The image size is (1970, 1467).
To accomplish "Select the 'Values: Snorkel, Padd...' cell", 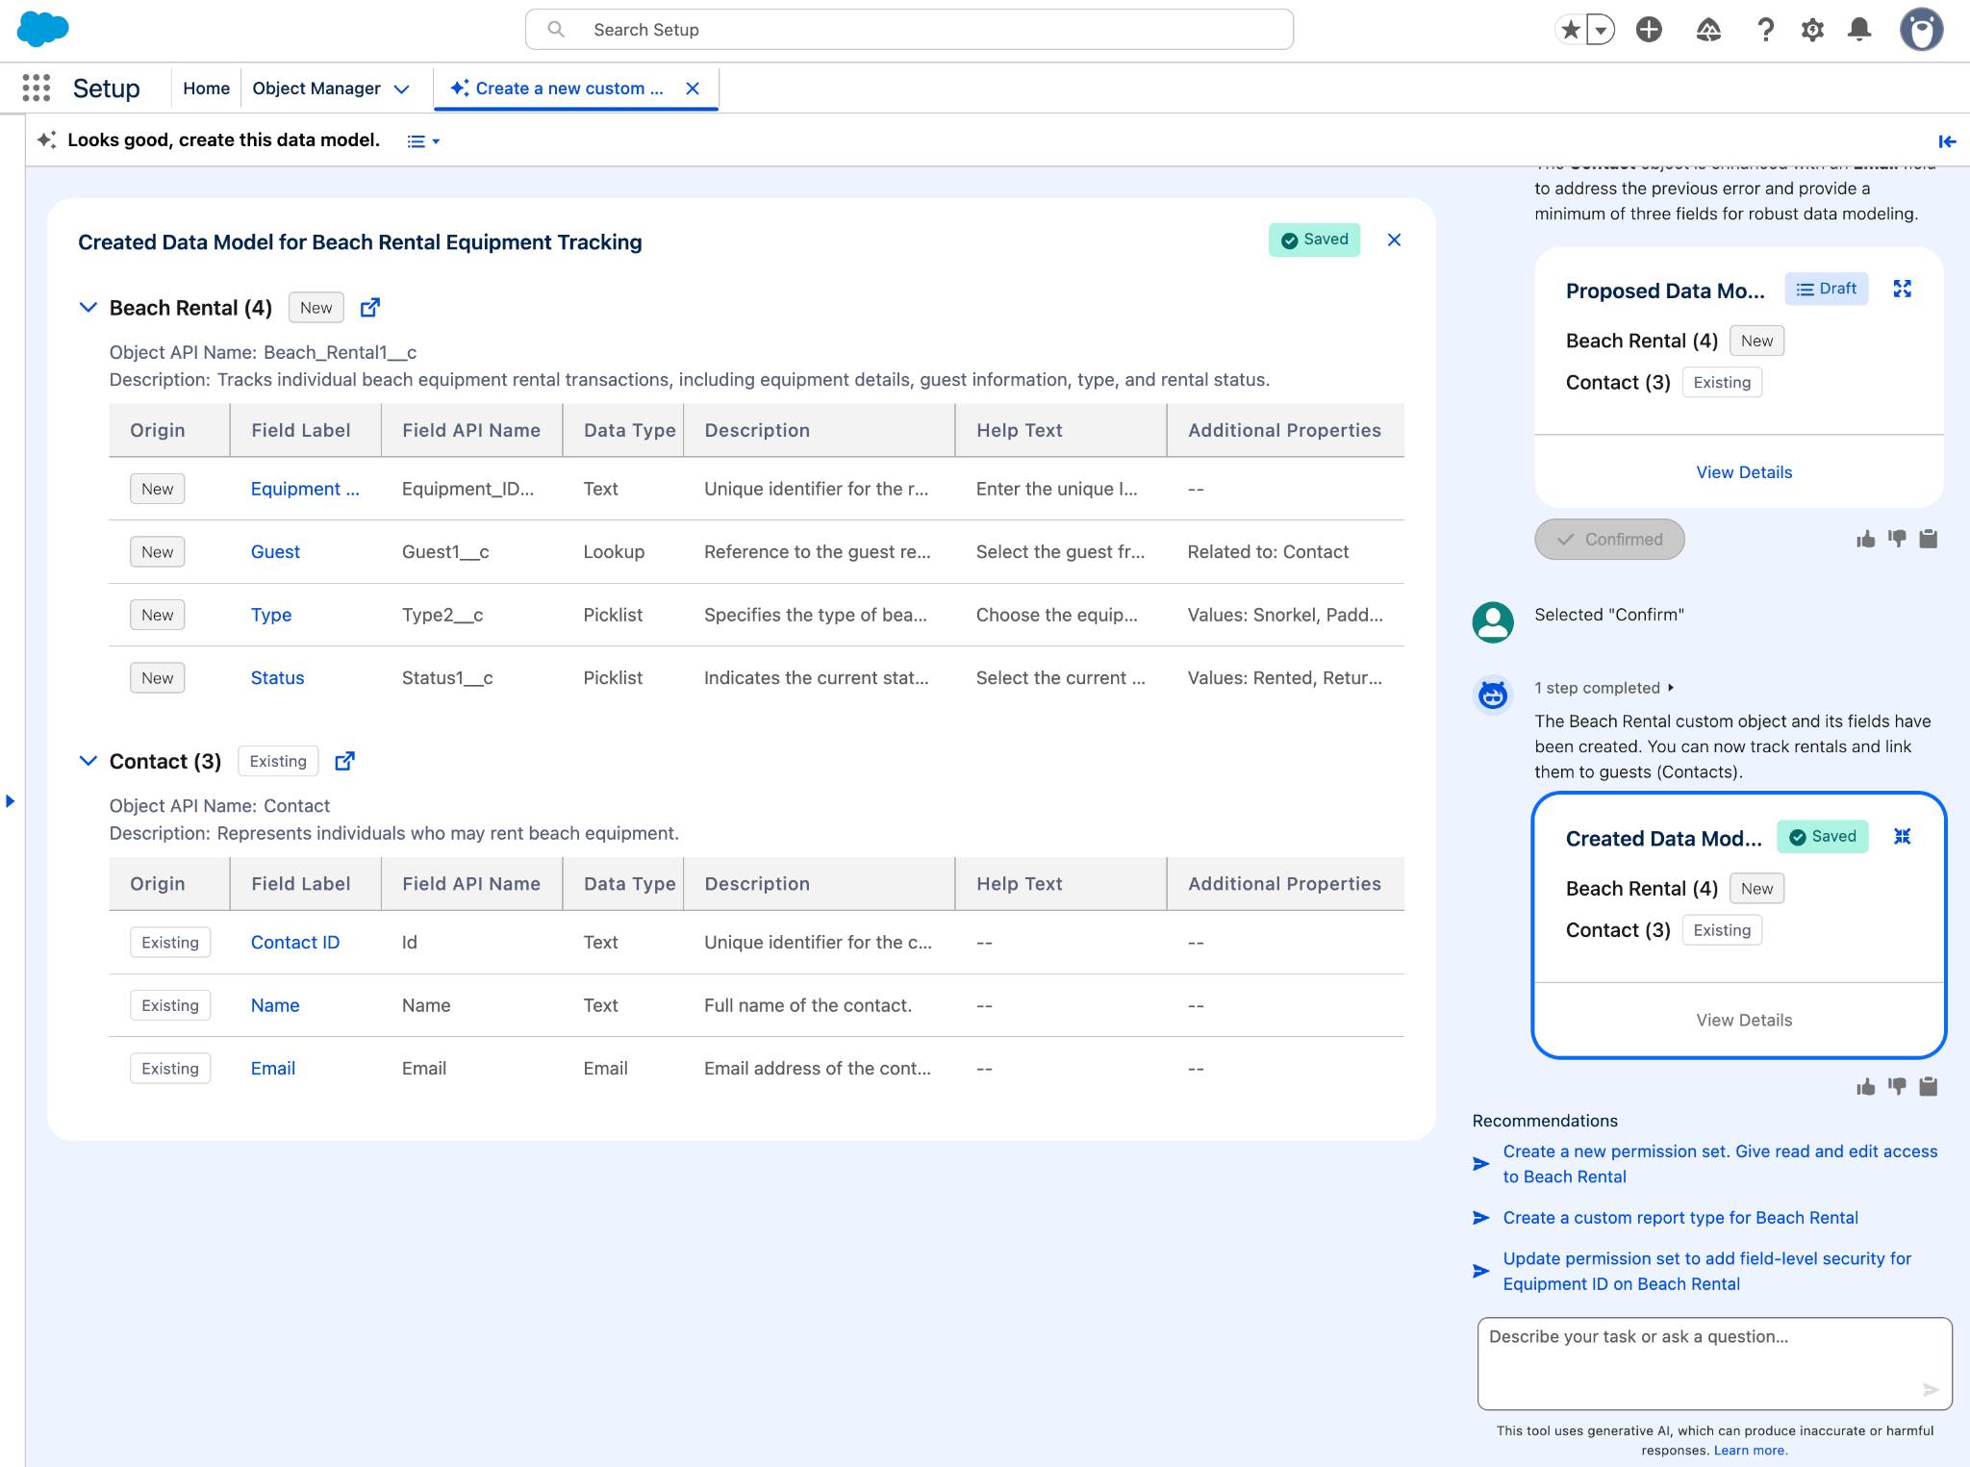I will coord(1285,615).
